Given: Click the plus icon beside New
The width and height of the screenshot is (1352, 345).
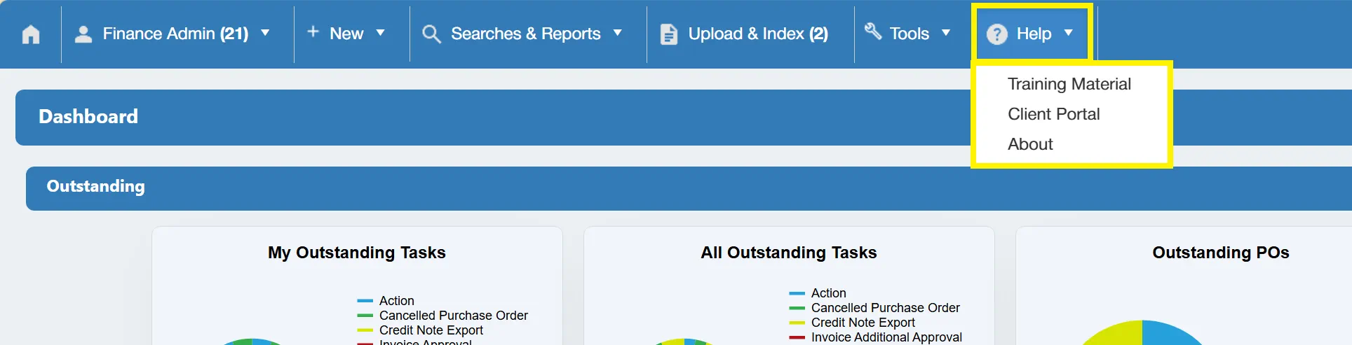Looking at the screenshot, I should 313,31.
